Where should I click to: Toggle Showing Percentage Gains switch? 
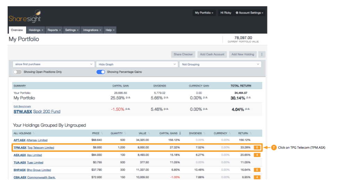point(101,72)
